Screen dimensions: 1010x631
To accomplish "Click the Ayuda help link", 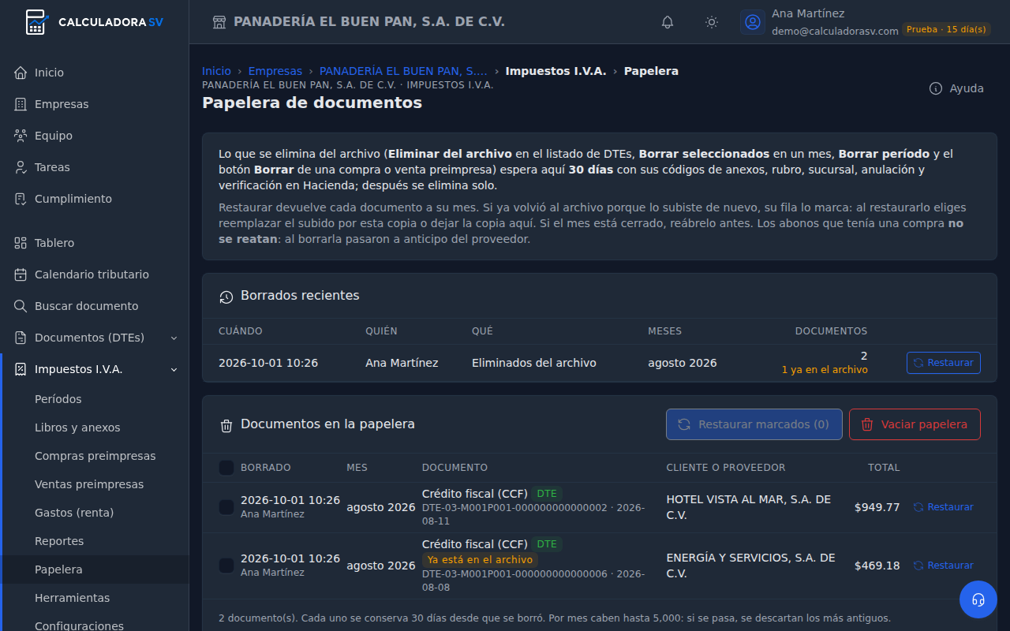I will pyautogui.click(x=956, y=88).
